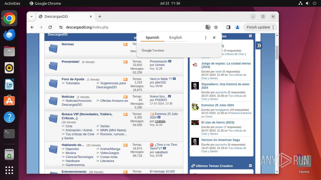Open ¿Timo o no Timo VarioTV? thread
This screenshot has width=321, height=180.
click(164, 146)
